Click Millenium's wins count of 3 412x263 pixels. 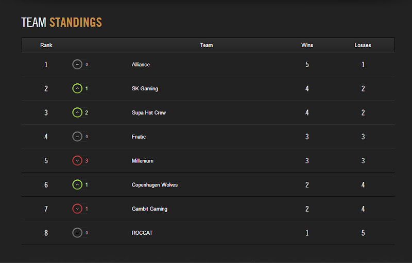(x=307, y=161)
